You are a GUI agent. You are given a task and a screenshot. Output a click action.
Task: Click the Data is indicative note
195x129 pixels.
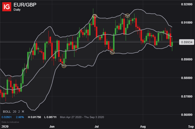coord(10,122)
